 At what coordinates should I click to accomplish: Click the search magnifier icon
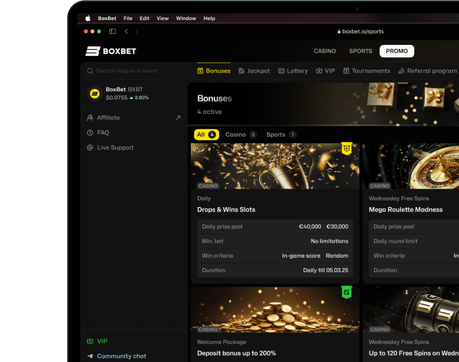click(90, 71)
